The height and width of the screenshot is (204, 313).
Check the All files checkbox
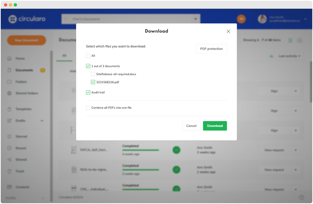[x=88, y=56]
